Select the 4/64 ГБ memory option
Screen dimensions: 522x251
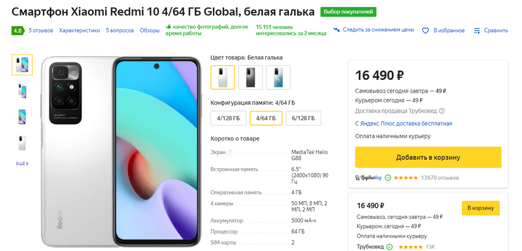[x=266, y=118]
